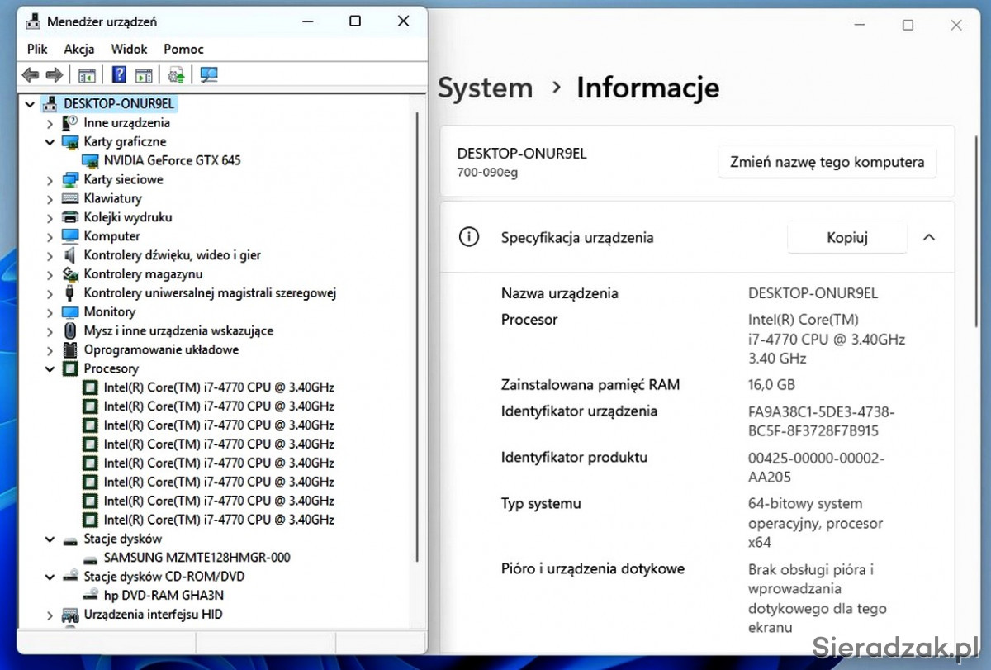Click the Karty graficzne display icon

pyautogui.click(x=70, y=142)
